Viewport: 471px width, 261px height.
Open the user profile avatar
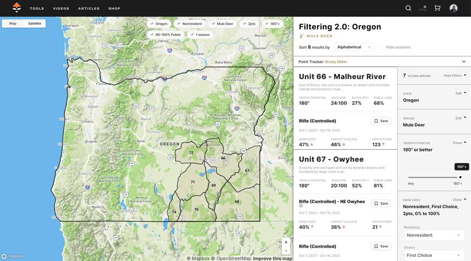[454, 8]
